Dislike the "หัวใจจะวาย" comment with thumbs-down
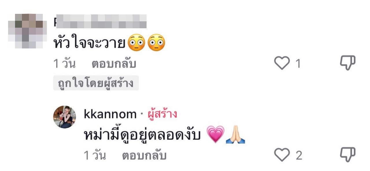This screenshot has width=370, height=171. (347, 63)
